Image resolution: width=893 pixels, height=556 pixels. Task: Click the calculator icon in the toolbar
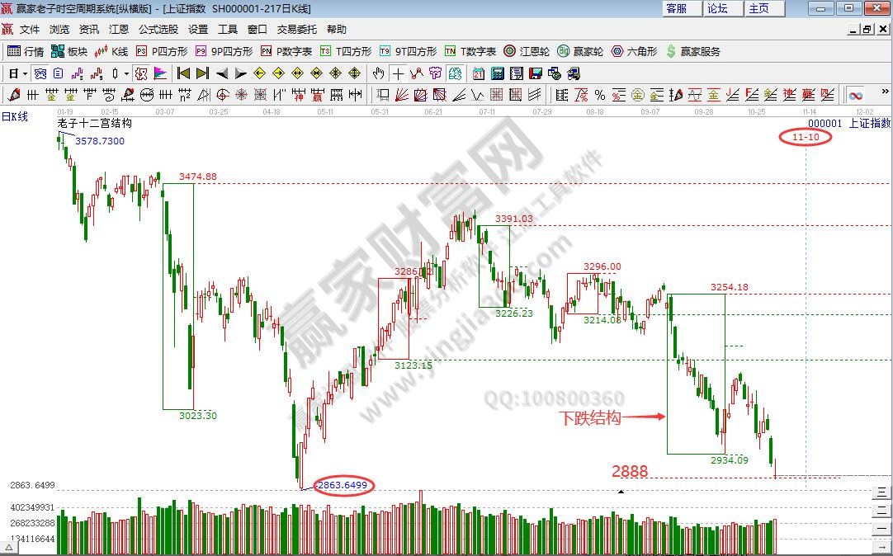pyautogui.click(x=498, y=73)
